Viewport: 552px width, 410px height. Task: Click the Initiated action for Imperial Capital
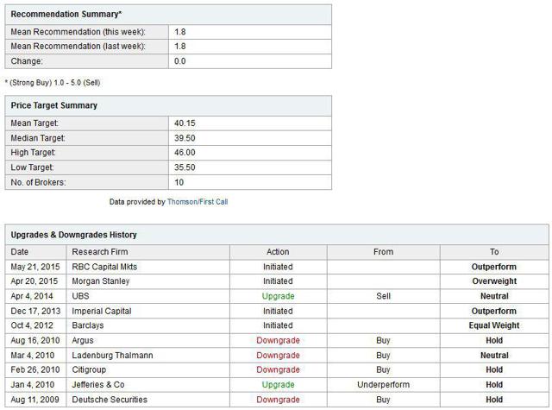[x=278, y=312]
